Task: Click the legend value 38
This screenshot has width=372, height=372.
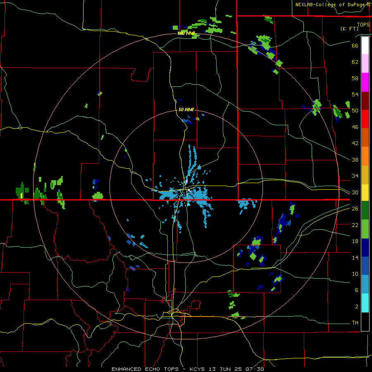Action: pyautogui.click(x=355, y=160)
